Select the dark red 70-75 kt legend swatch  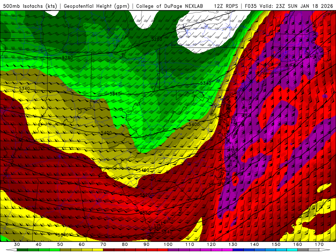coord(109,250)
